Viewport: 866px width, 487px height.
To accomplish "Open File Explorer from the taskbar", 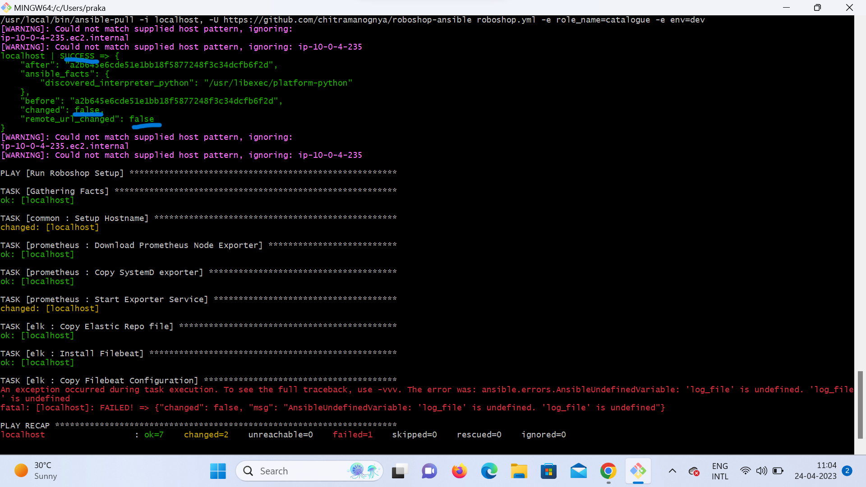I will point(519,471).
